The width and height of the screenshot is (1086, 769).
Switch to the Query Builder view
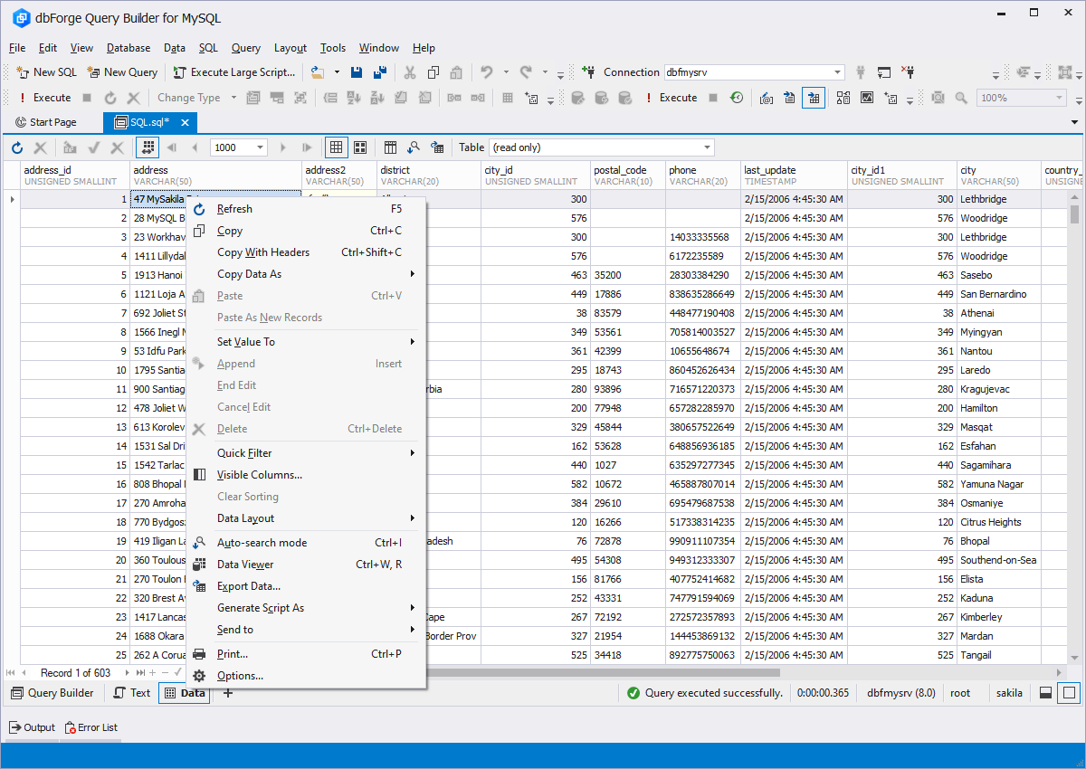pos(52,693)
